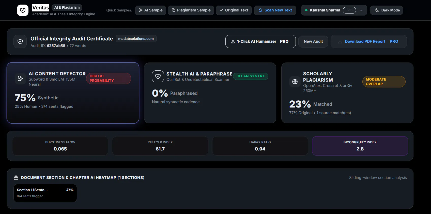431x214 pixels.
Task: Click the 0% Paraphrased score
Action: pyautogui.click(x=175, y=93)
